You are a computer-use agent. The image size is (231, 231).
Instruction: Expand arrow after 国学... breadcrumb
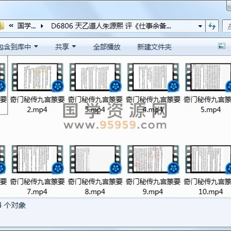point(42,26)
